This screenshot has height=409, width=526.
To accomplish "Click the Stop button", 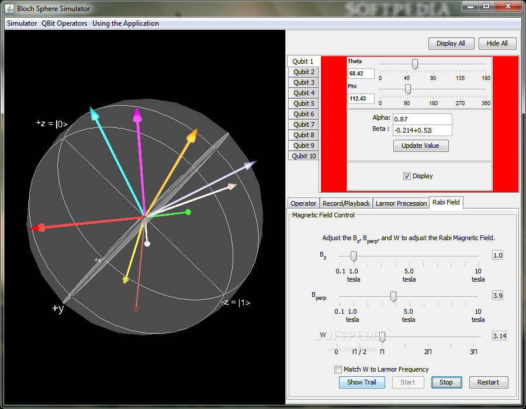I will (446, 382).
